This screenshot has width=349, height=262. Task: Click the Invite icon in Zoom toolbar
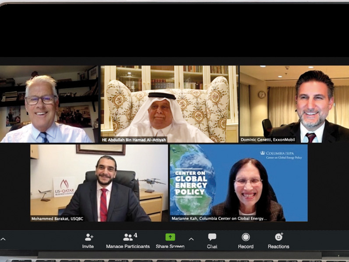tap(89, 237)
